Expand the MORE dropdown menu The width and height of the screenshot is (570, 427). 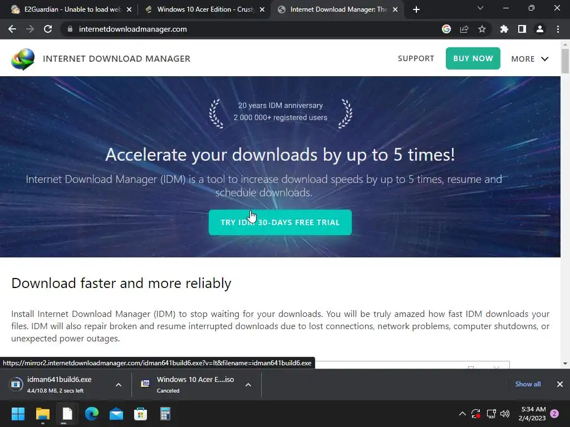pos(530,59)
